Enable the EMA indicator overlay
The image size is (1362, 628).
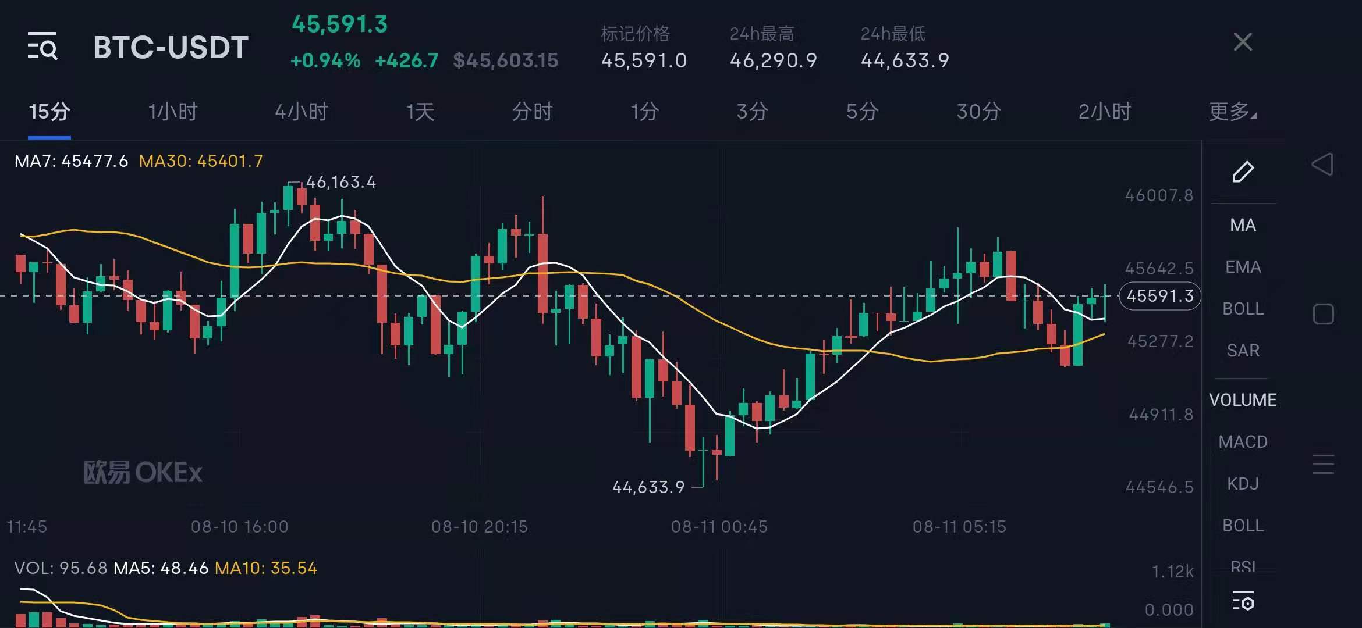pyautogui.click(x=1243, y=267)
